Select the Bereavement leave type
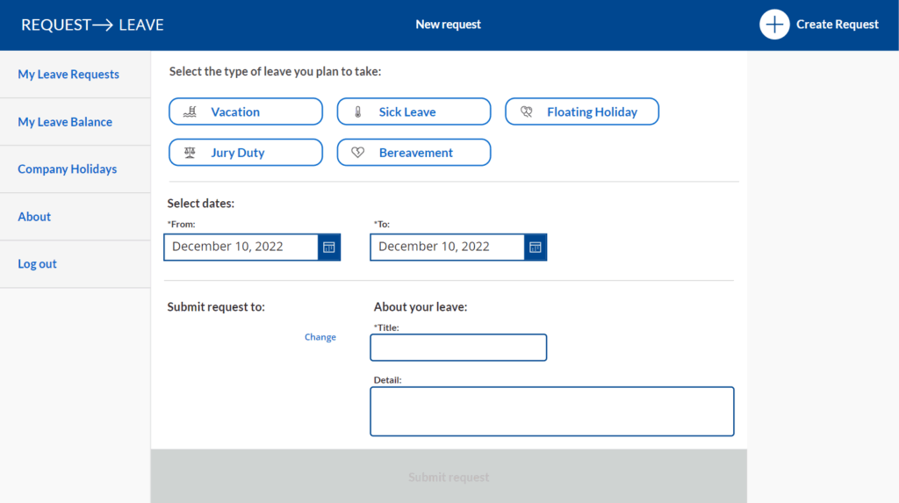Screen dimensions: 899x503 (x=414, y=153)
